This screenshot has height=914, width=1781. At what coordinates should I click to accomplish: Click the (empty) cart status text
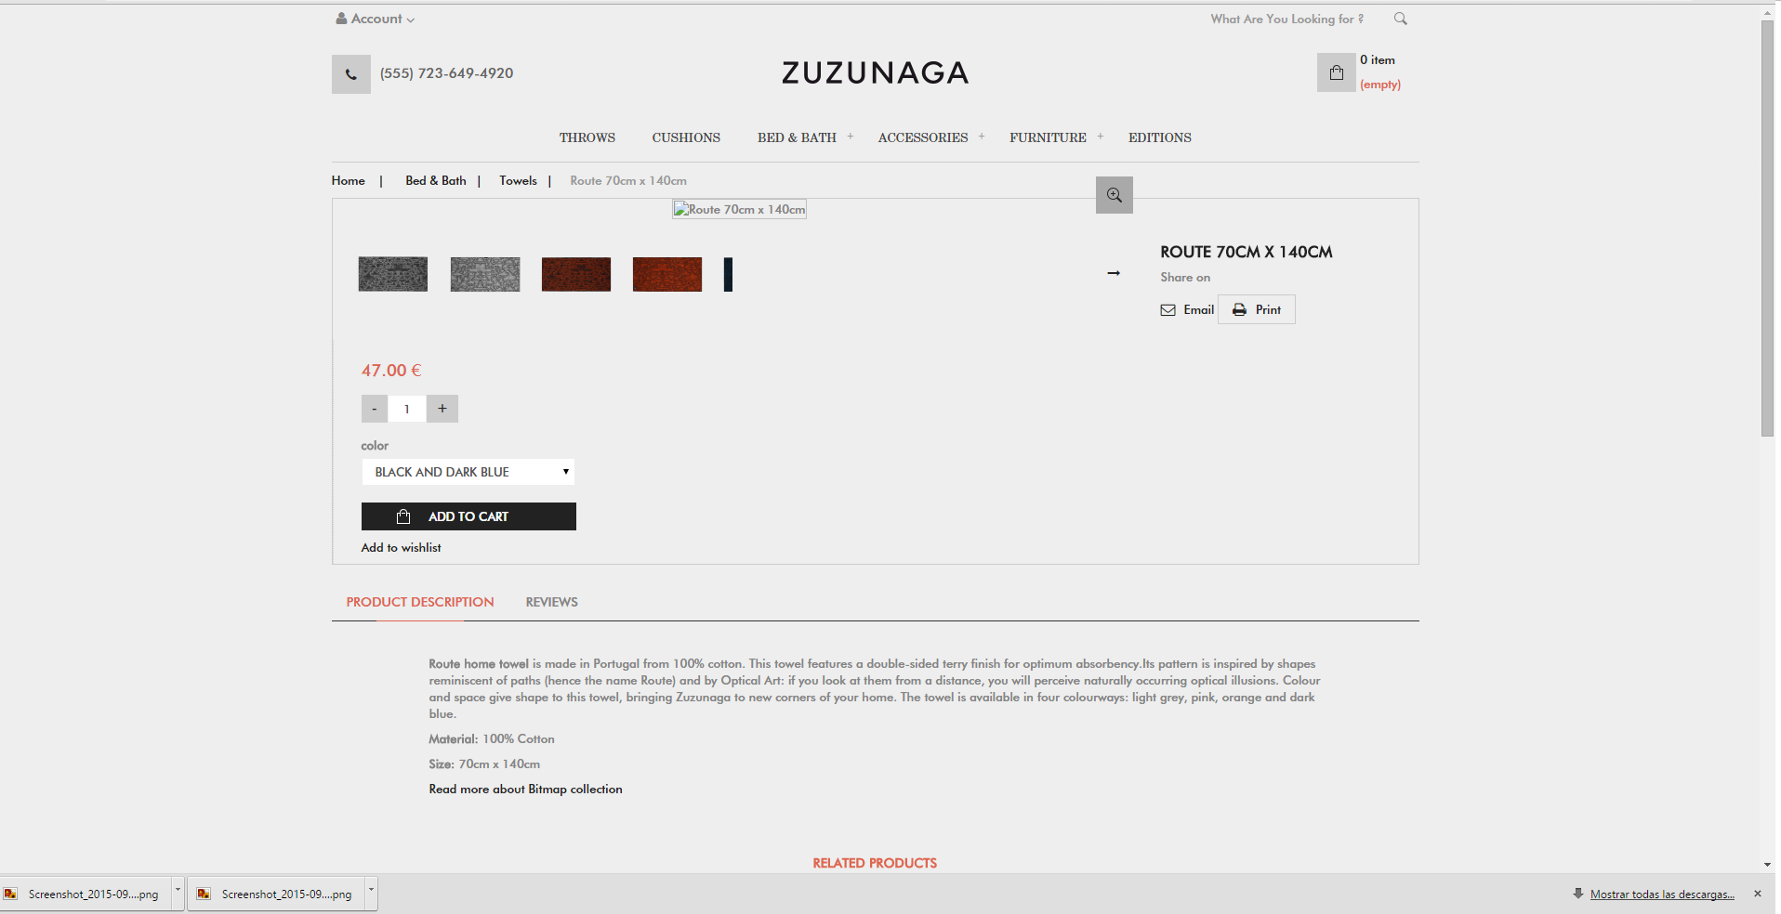point(1380,85)
